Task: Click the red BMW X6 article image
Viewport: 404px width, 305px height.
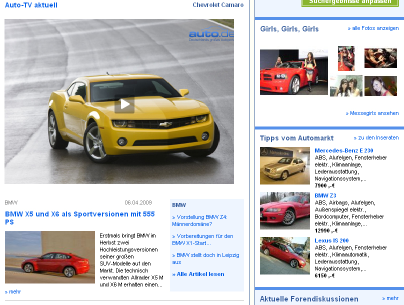Action: [x=50, y=257]
